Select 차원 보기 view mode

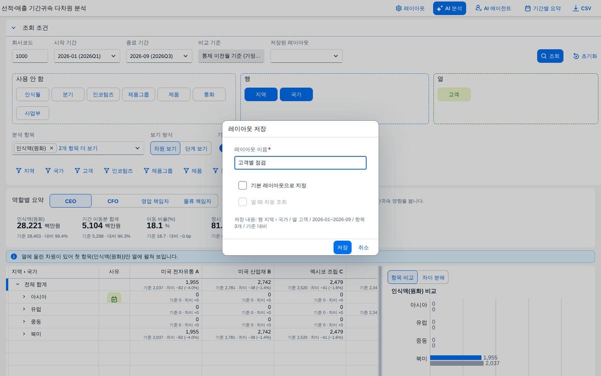coord(165,148)
